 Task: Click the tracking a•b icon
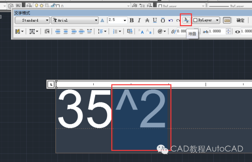tap(206, 32)
